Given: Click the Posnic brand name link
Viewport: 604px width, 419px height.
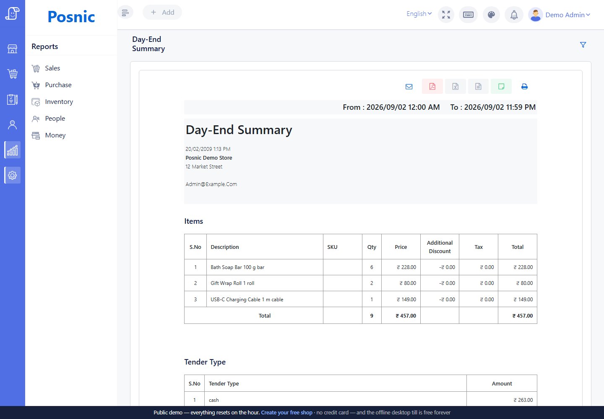Looking at the screenshot, I should click(71, 17).
